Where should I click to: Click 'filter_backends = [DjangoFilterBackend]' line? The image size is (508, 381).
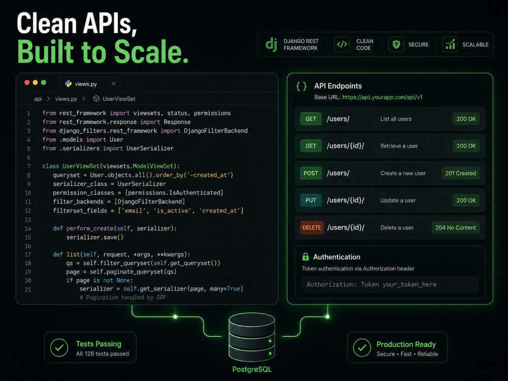[119, 202]
